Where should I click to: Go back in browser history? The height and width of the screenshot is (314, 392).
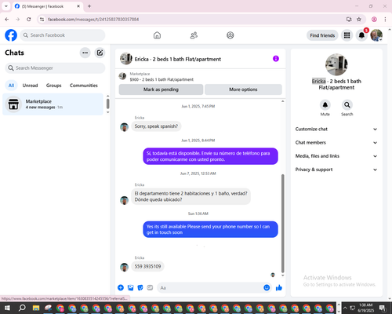7,20
